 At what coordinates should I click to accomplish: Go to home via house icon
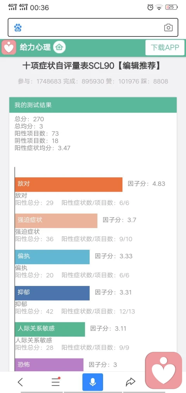59,47
